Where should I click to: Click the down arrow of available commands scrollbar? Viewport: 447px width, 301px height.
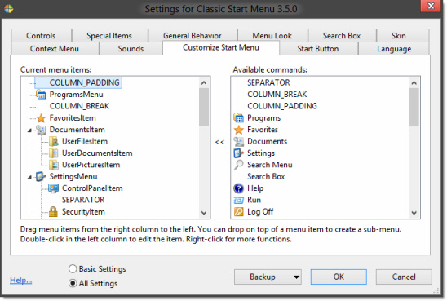(x=414, y=213)
